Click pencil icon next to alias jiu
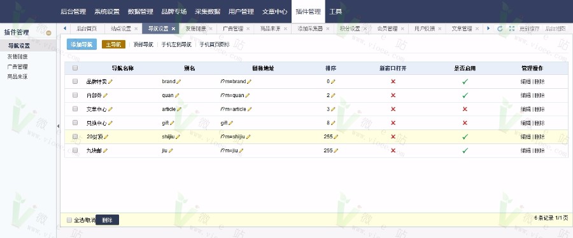This screenshot has height=238, width=573. [171, 150]
